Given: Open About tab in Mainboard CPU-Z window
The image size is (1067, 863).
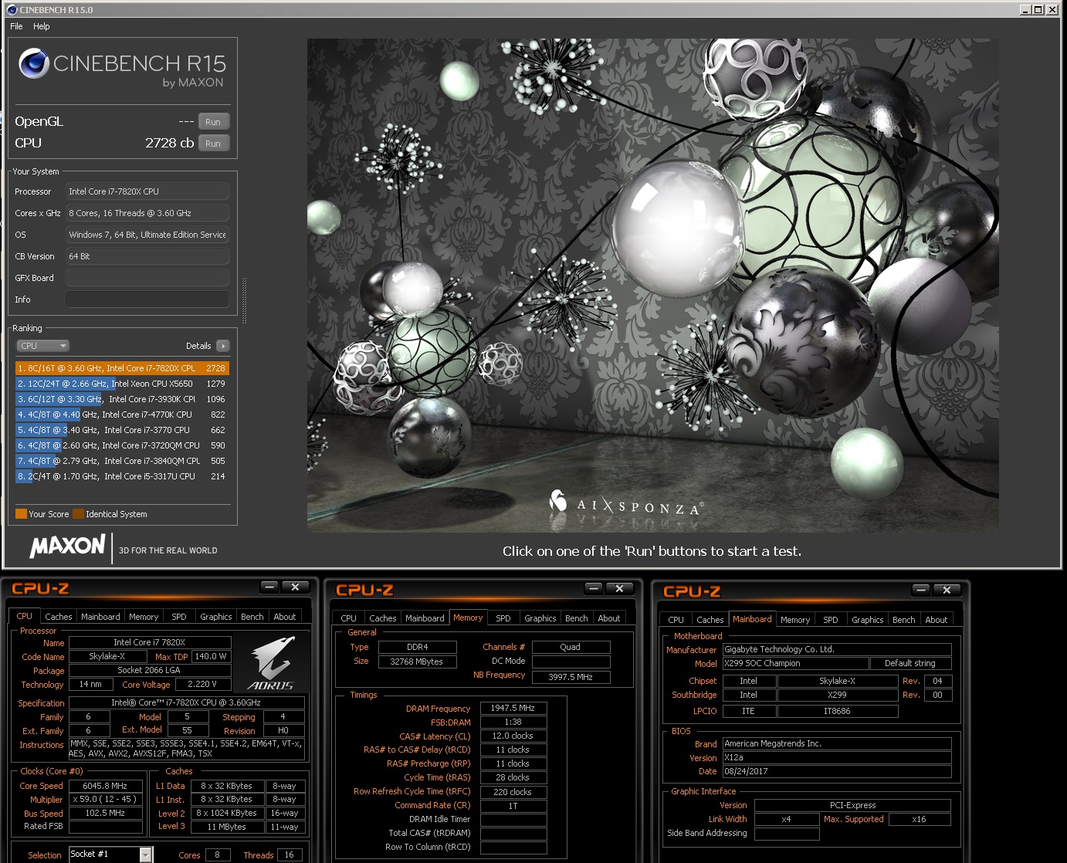Looking at the screenshot, I should point(937,620).
